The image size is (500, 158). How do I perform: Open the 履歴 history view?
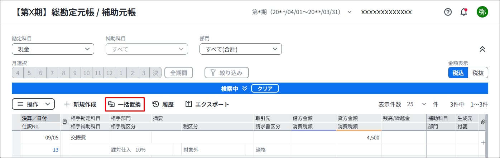click(163, 104)
